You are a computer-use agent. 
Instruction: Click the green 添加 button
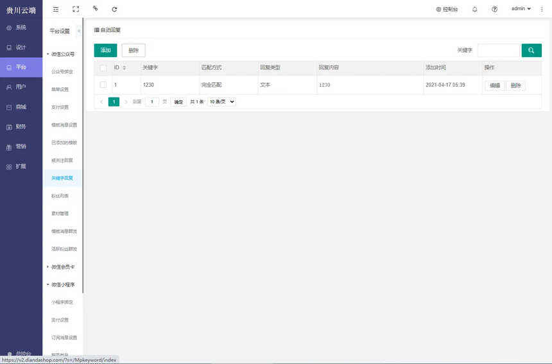(x=106, y=50)
